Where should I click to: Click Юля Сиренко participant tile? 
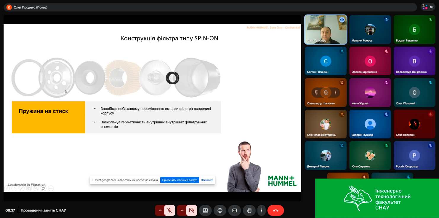coord(370,155)
